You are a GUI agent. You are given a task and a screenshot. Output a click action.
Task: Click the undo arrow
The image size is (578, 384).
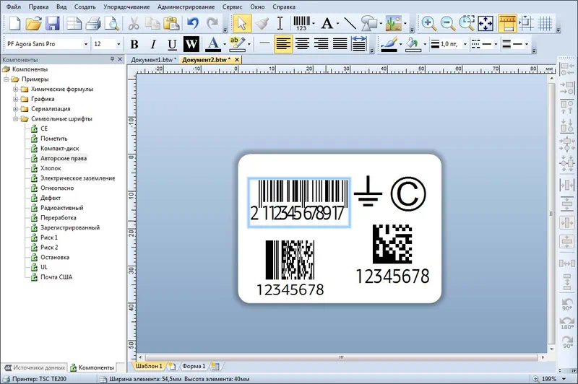tap(193, 23)
